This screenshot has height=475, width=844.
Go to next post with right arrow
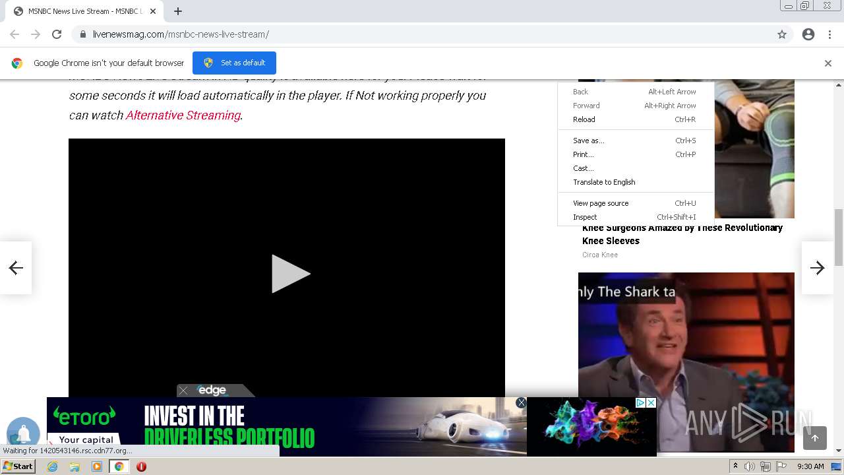(x=818, y=267)
